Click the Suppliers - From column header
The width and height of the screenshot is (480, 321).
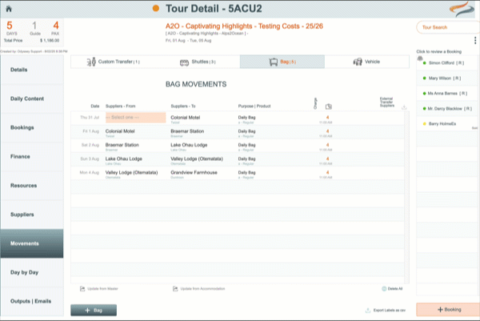point(120,106)
